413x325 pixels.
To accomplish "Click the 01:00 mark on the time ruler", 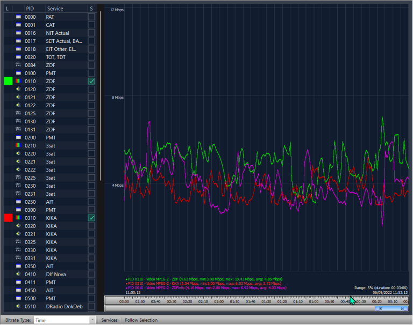I will click(314, 301).
